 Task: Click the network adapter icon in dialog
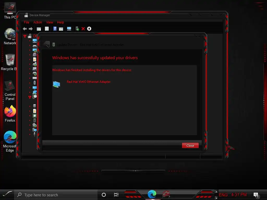[56, 84]
